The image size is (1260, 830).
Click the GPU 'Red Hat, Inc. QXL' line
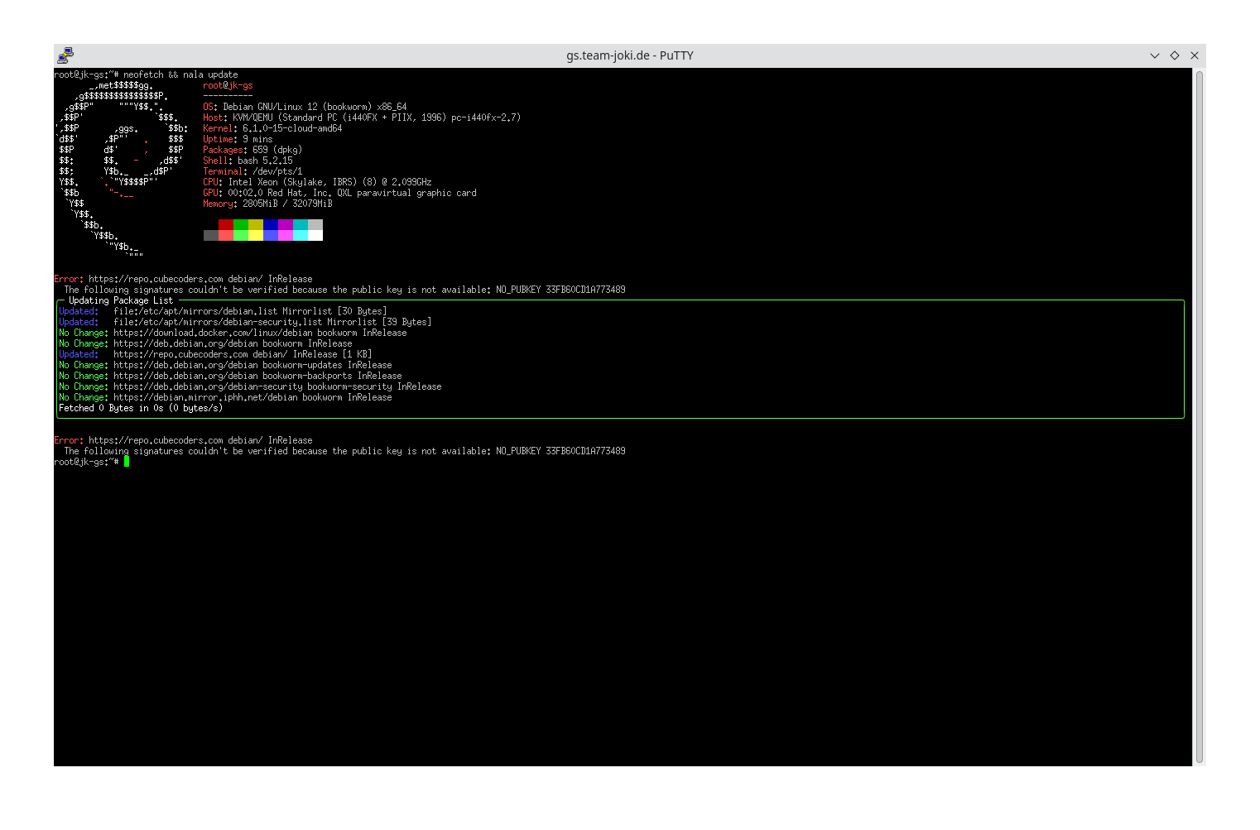click(x=339, y=193)
